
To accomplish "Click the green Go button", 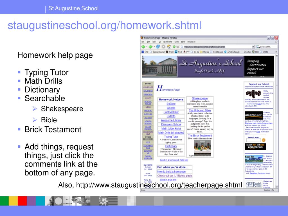I will [x=175, y=47].
